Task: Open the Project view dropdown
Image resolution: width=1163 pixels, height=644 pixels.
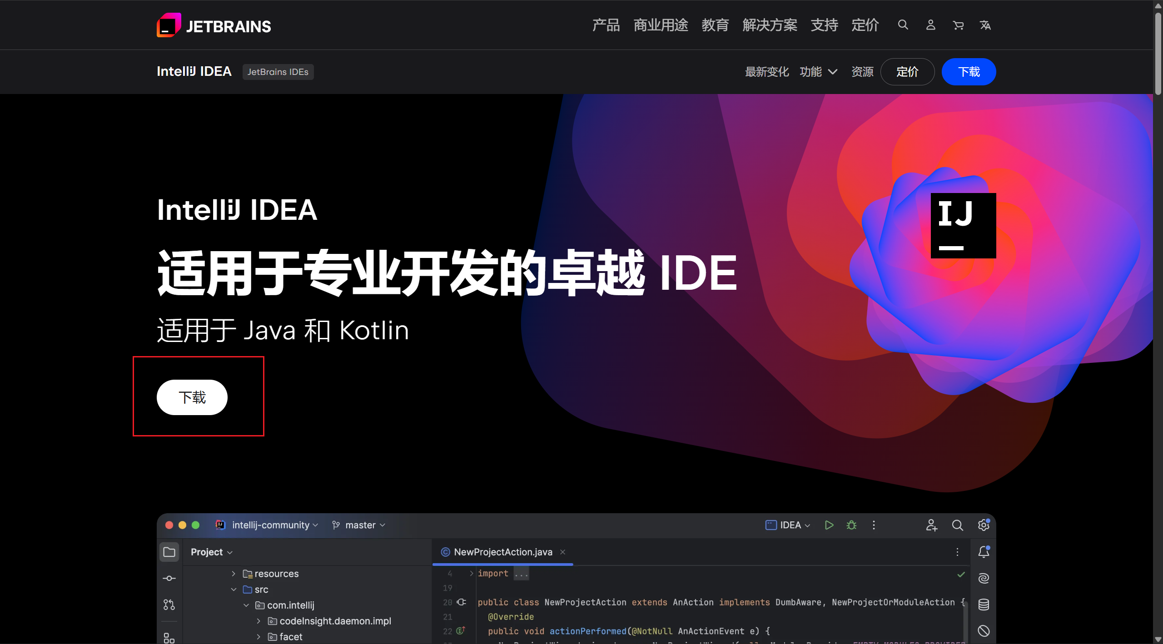Action: coord(212,552)
